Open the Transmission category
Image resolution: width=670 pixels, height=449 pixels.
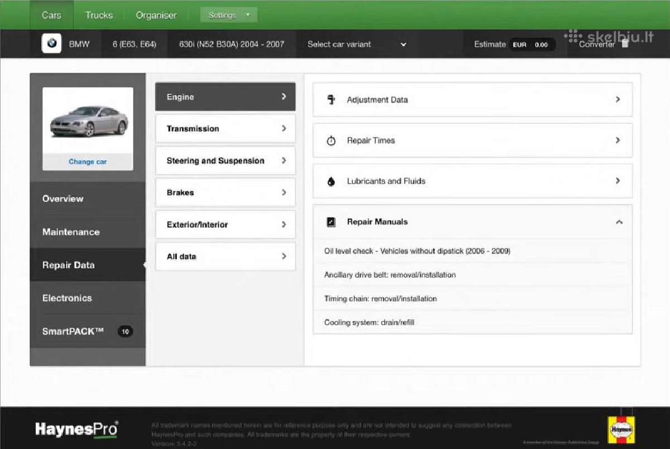coord(225,128)
